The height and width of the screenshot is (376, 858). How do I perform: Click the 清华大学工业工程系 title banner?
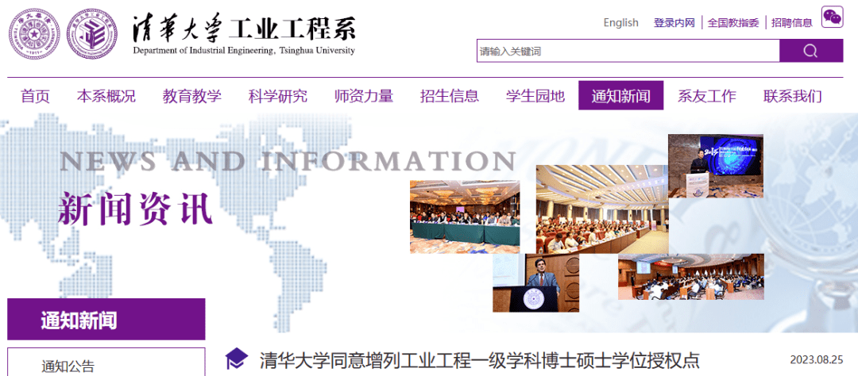pos(244,29)
